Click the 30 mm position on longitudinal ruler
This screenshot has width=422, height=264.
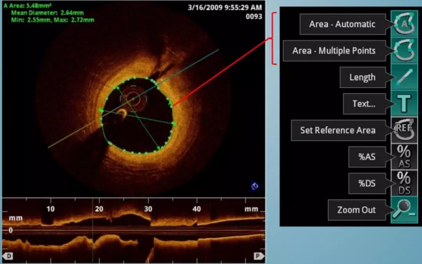148,209
